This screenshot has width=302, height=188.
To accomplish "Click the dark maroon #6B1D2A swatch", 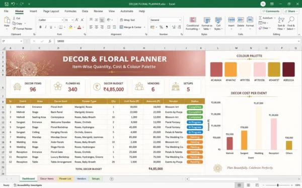I will point(288,70).
